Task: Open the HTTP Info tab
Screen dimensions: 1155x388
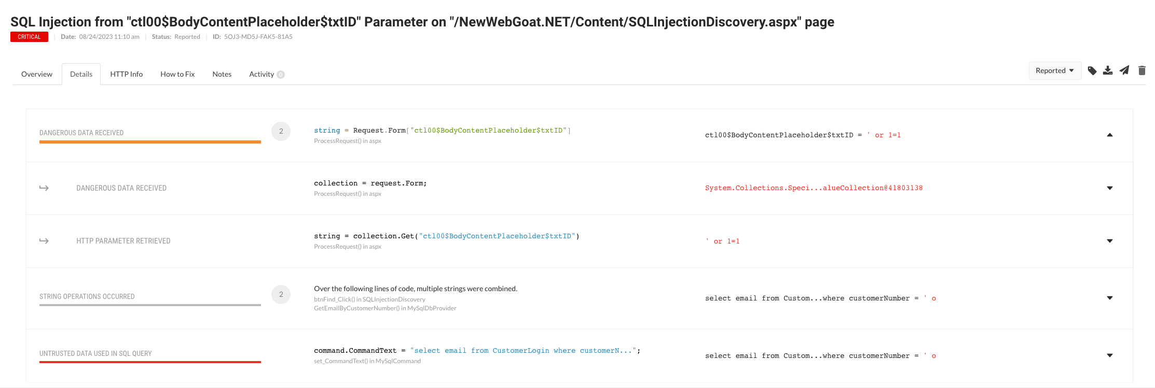Action: (126, 74)
